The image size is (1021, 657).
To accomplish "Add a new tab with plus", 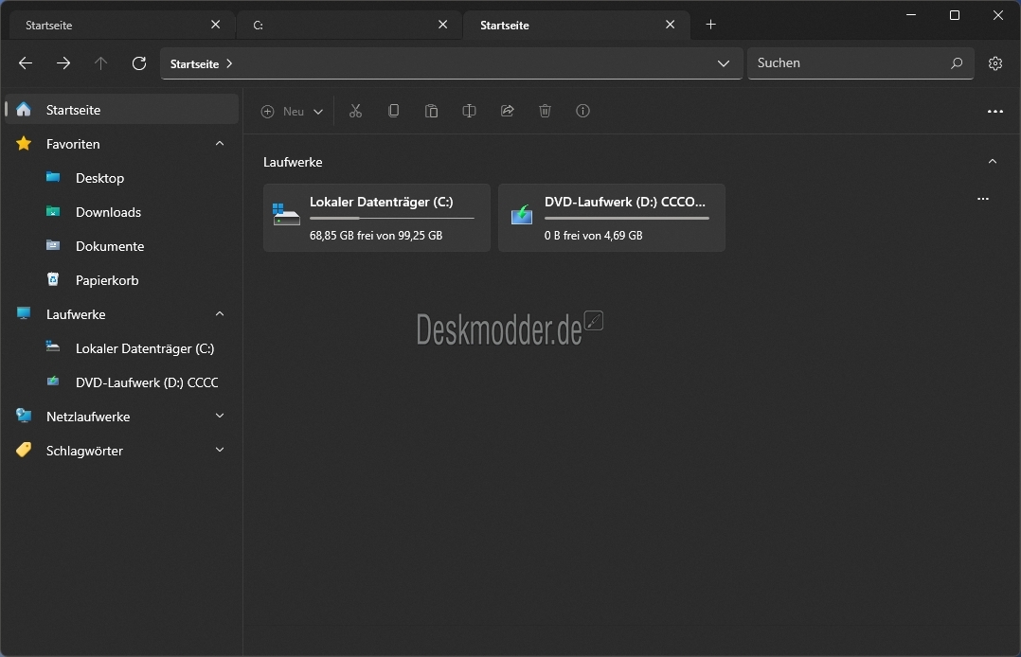I will click(710, 25).
